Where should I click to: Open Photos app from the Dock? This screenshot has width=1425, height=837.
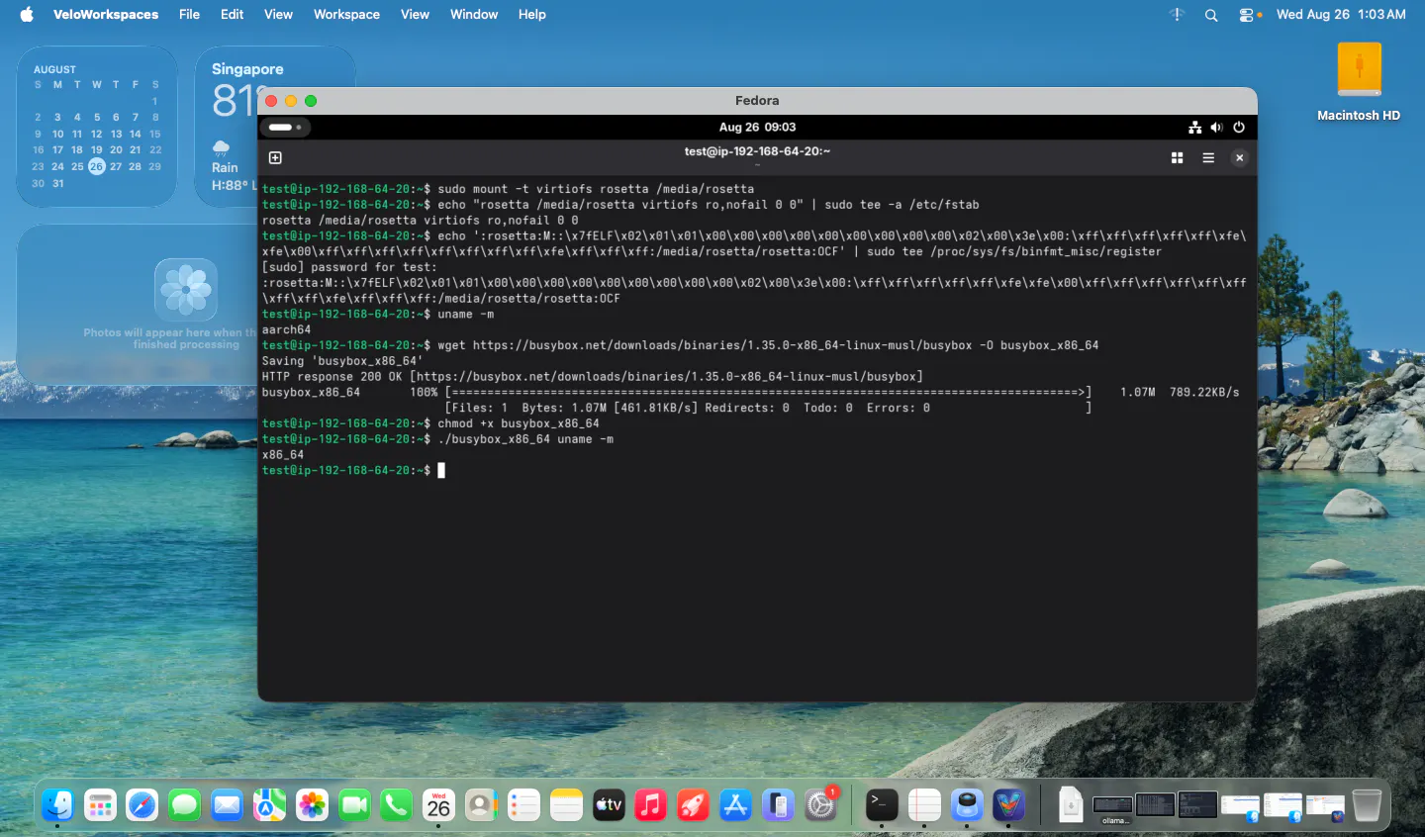click(312, 805)
